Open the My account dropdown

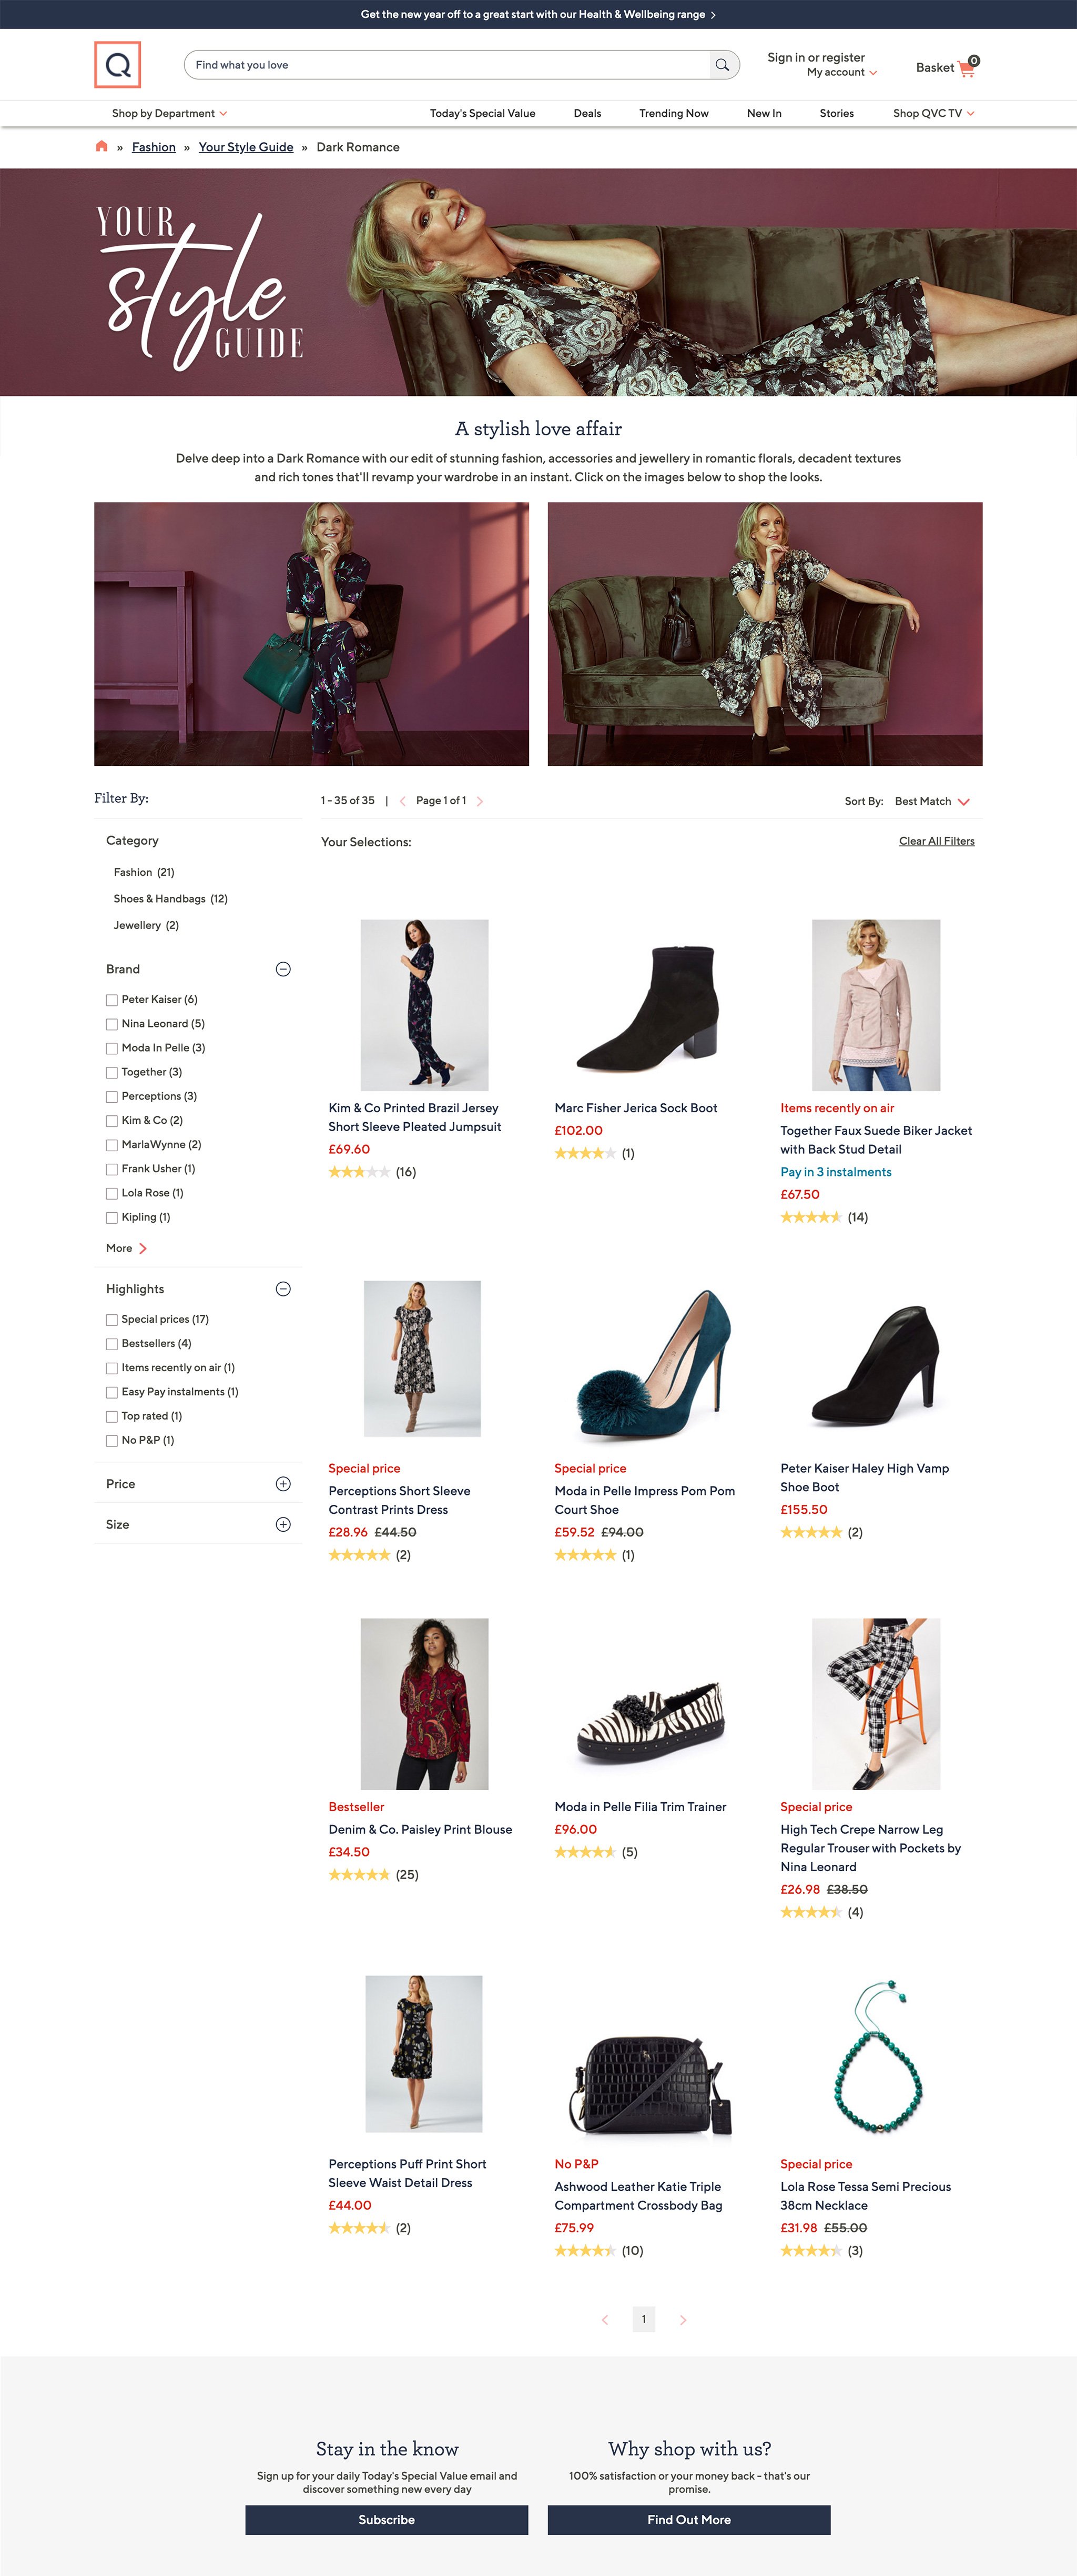pyautogui.click(x=842, y=72)
